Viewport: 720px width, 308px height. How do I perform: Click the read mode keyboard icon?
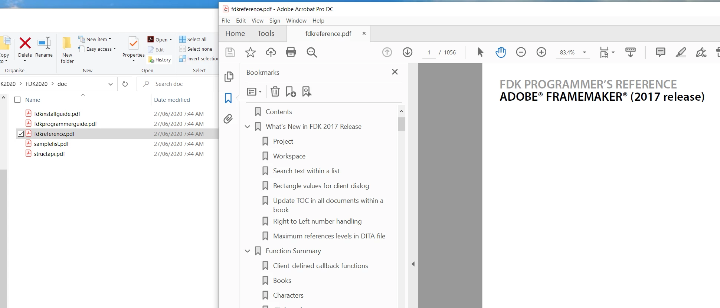tap(631, 52)
